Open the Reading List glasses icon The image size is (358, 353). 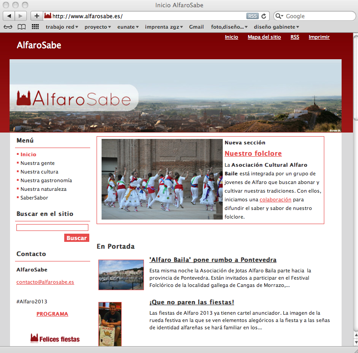(x=8, y=27)
